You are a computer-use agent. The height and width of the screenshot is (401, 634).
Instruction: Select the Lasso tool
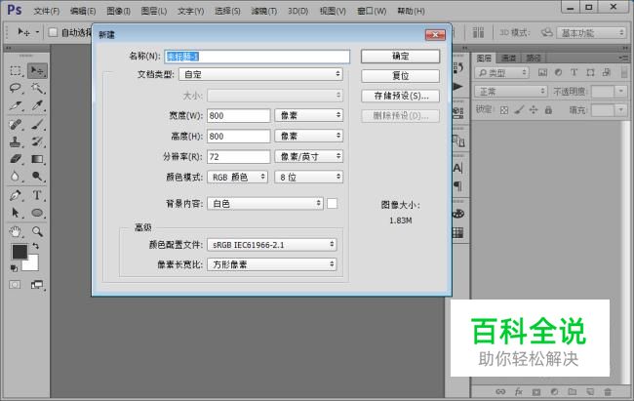(16, 88)
